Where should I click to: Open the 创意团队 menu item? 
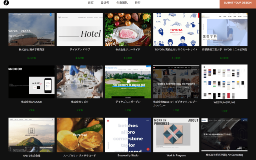[x=122, y=3]
